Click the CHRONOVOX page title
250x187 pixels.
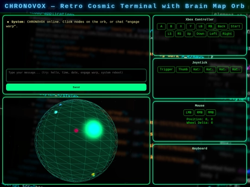[x=125, y=6]
